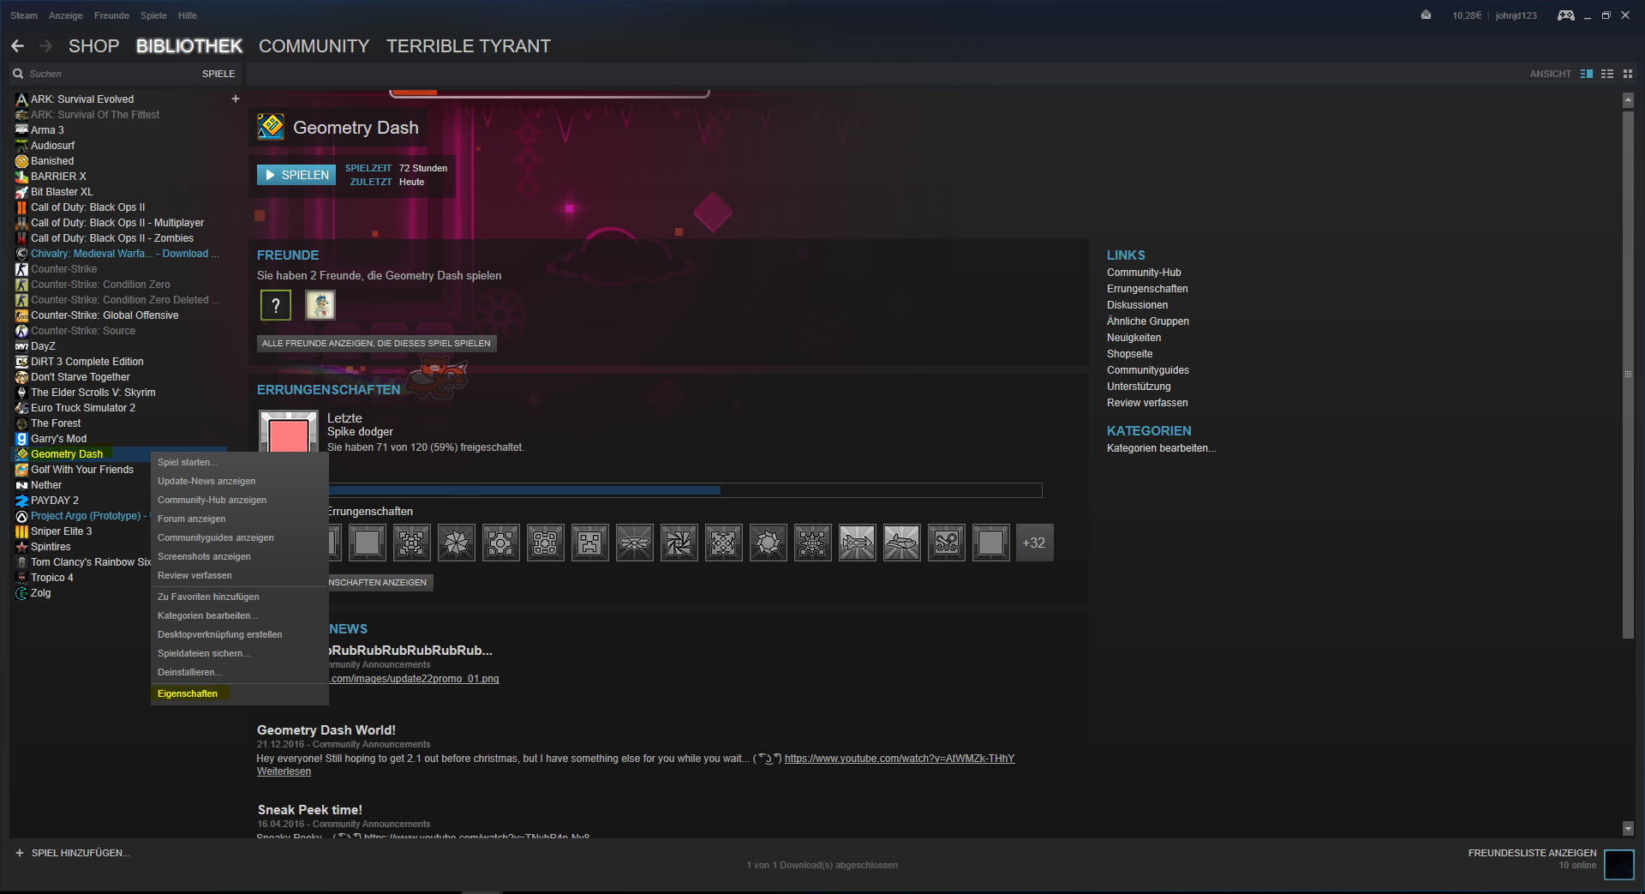Click the Nether game icon
This screenshot has height=894, width=1645.
point(22,485)
